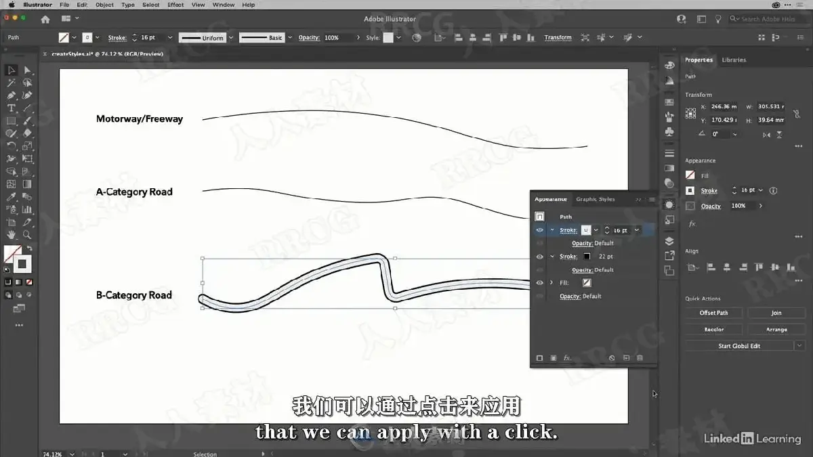Click black stroke swatch for 22 pt stroke
The height and width of the screenshot is (457, 813).
click(x=587, y=257)
